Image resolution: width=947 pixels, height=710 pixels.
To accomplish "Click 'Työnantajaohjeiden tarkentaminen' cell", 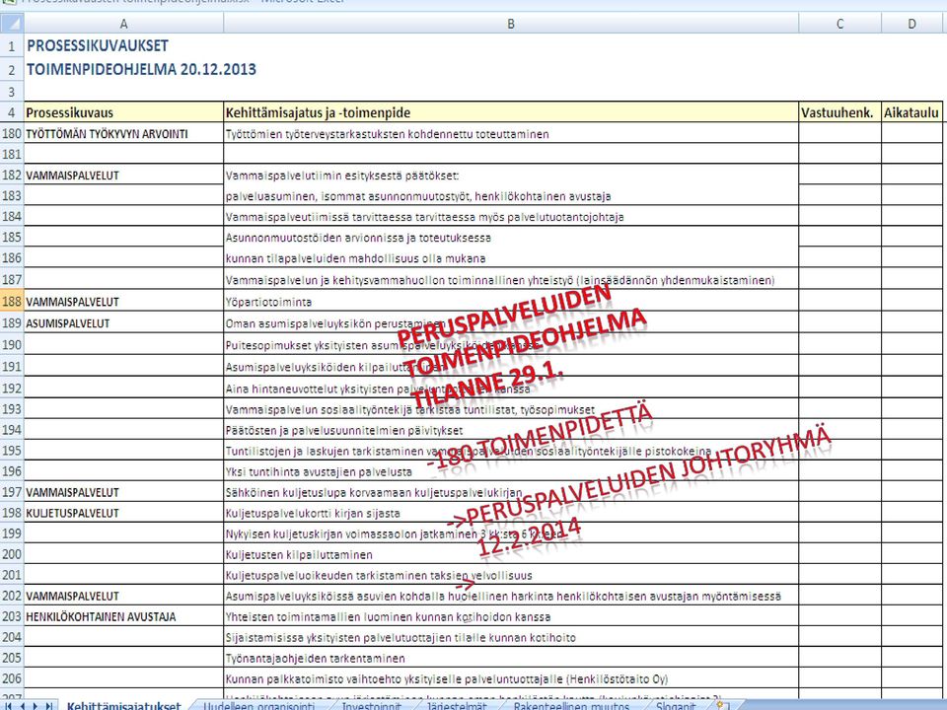I will coord(511,658).
